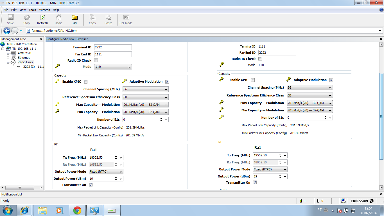Click key icon beside Adaptive Modulation for Terminal 2222
The image size is (384, 216).
click(x=125, y=81)
